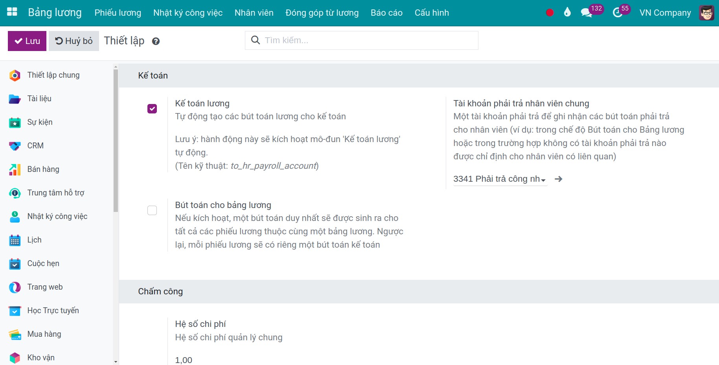Open the Cấu hình menu

[x=432, y=13]
